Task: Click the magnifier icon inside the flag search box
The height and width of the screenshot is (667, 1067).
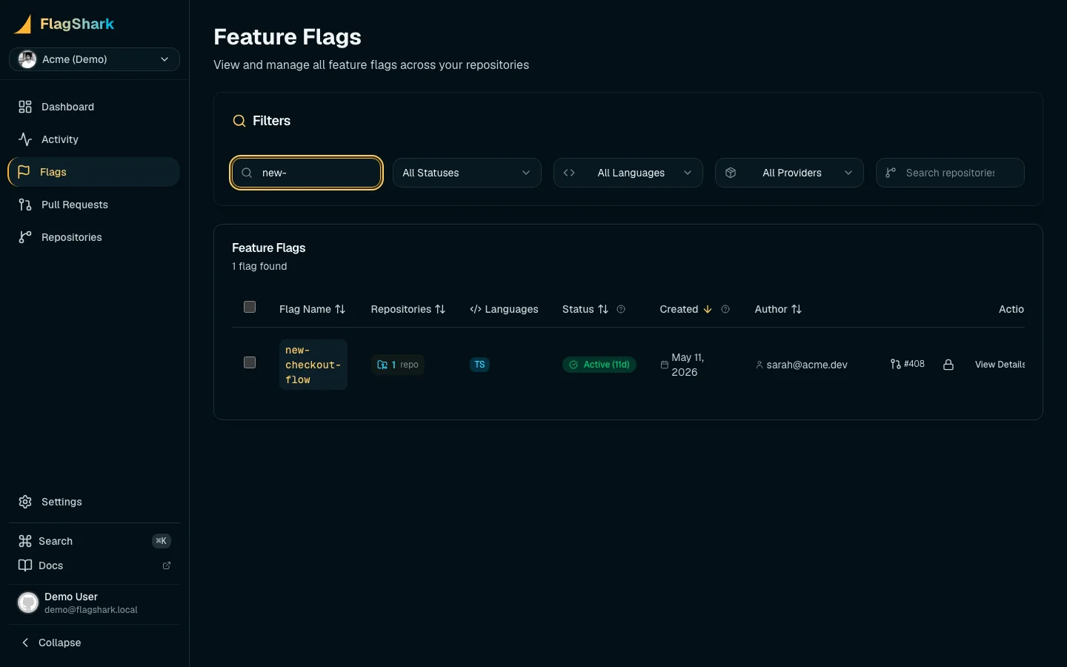Action: click(x=247, y=173)
